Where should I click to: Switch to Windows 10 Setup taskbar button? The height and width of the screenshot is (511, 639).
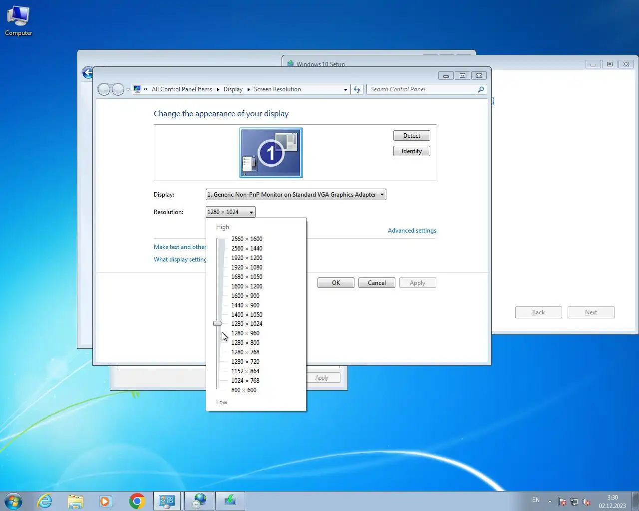230,501
